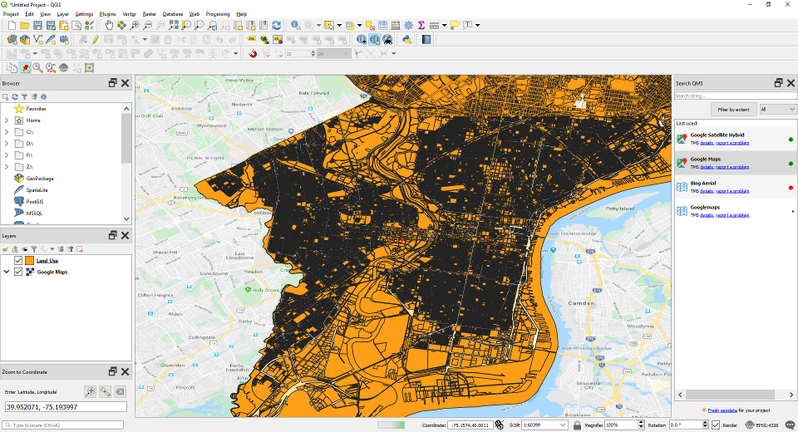Click the Zoom In magnifier tool
798x432 pixels.
pyautogui.click(x=135, y=26)
